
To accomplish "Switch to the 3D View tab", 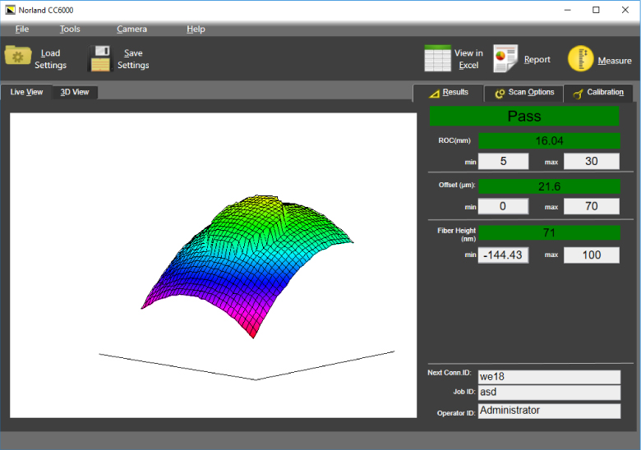I will click(75, 92).
